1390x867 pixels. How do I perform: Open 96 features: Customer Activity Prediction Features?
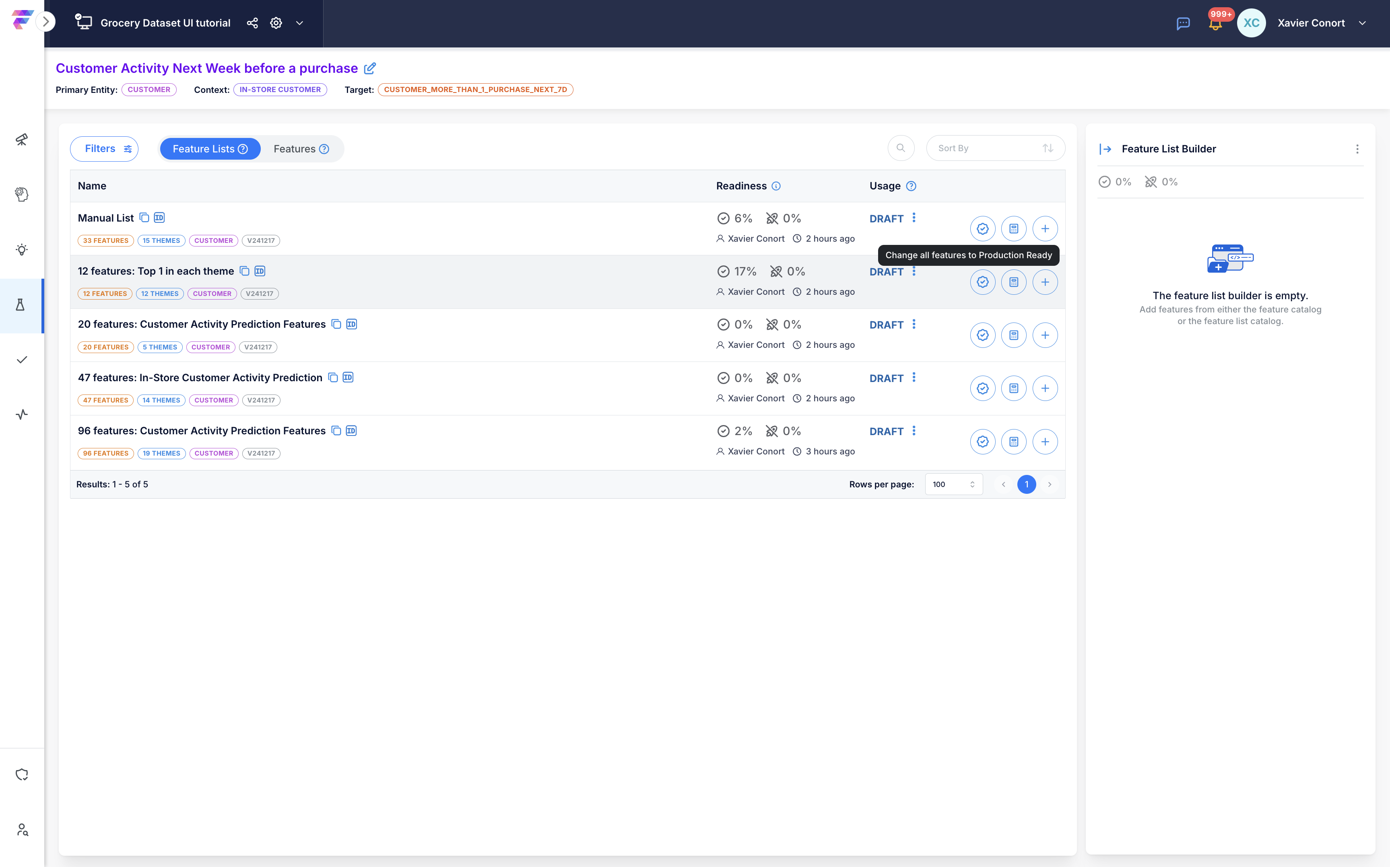[202, 431]
